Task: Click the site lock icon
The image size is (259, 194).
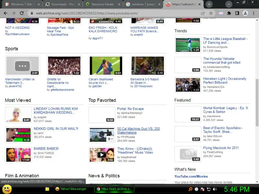Action: pos(32,13)
